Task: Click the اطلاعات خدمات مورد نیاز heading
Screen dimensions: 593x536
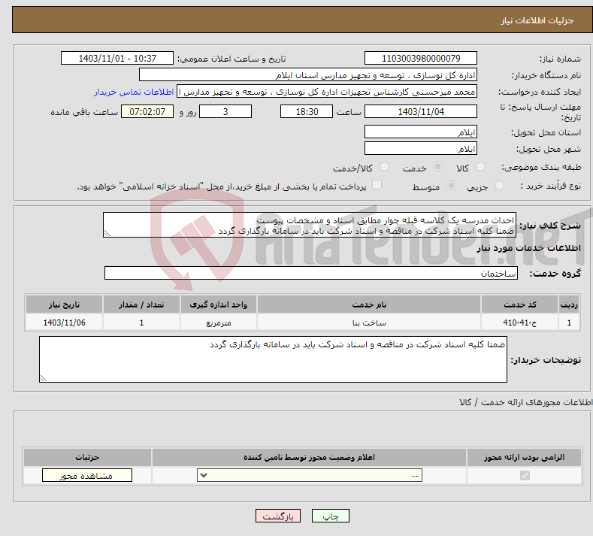Action: tap(528, 248)
